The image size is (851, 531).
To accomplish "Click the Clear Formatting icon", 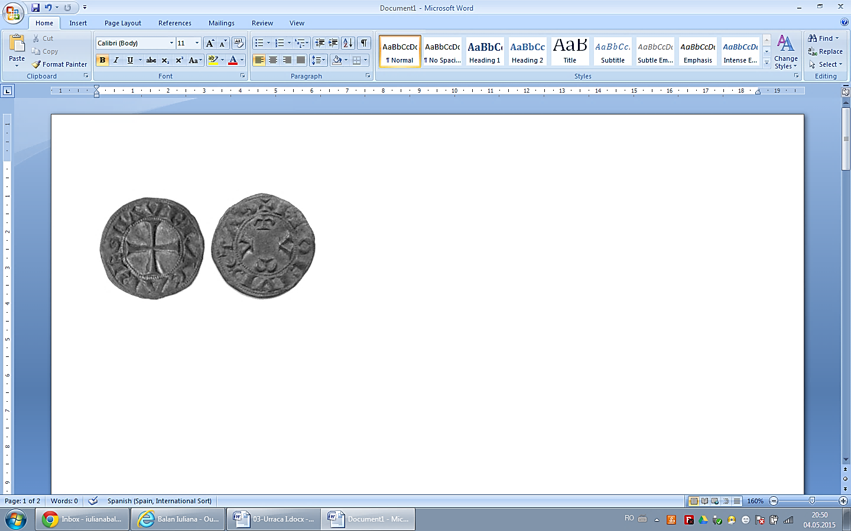I will point(239,43).
